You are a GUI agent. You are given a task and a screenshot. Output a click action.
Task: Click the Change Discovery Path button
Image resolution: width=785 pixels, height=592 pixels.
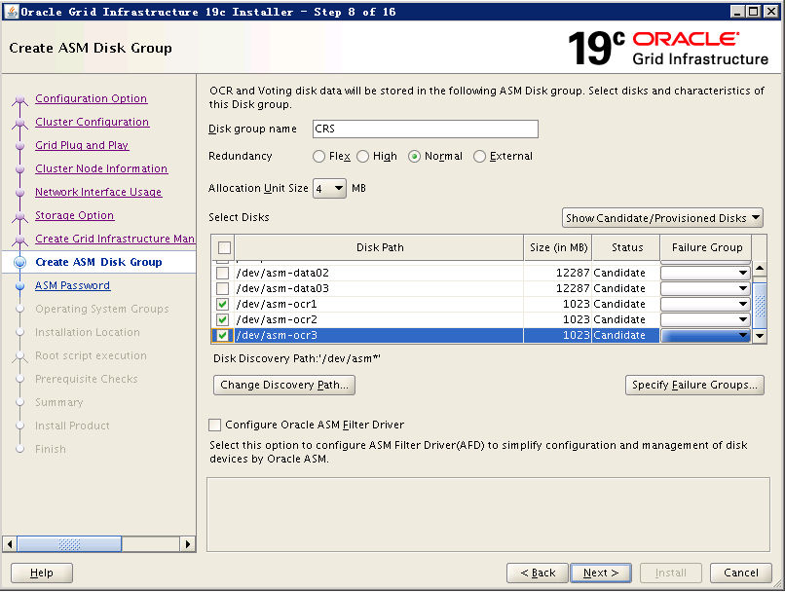click(x=284, y=385)
